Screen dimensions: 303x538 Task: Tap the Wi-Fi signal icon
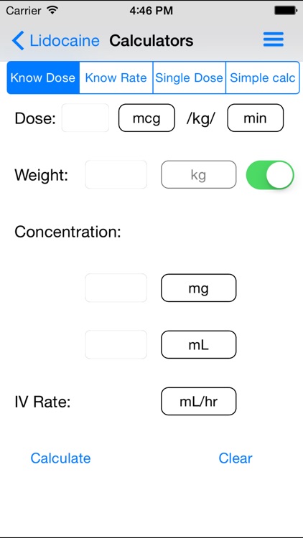[x=52, y=10]
